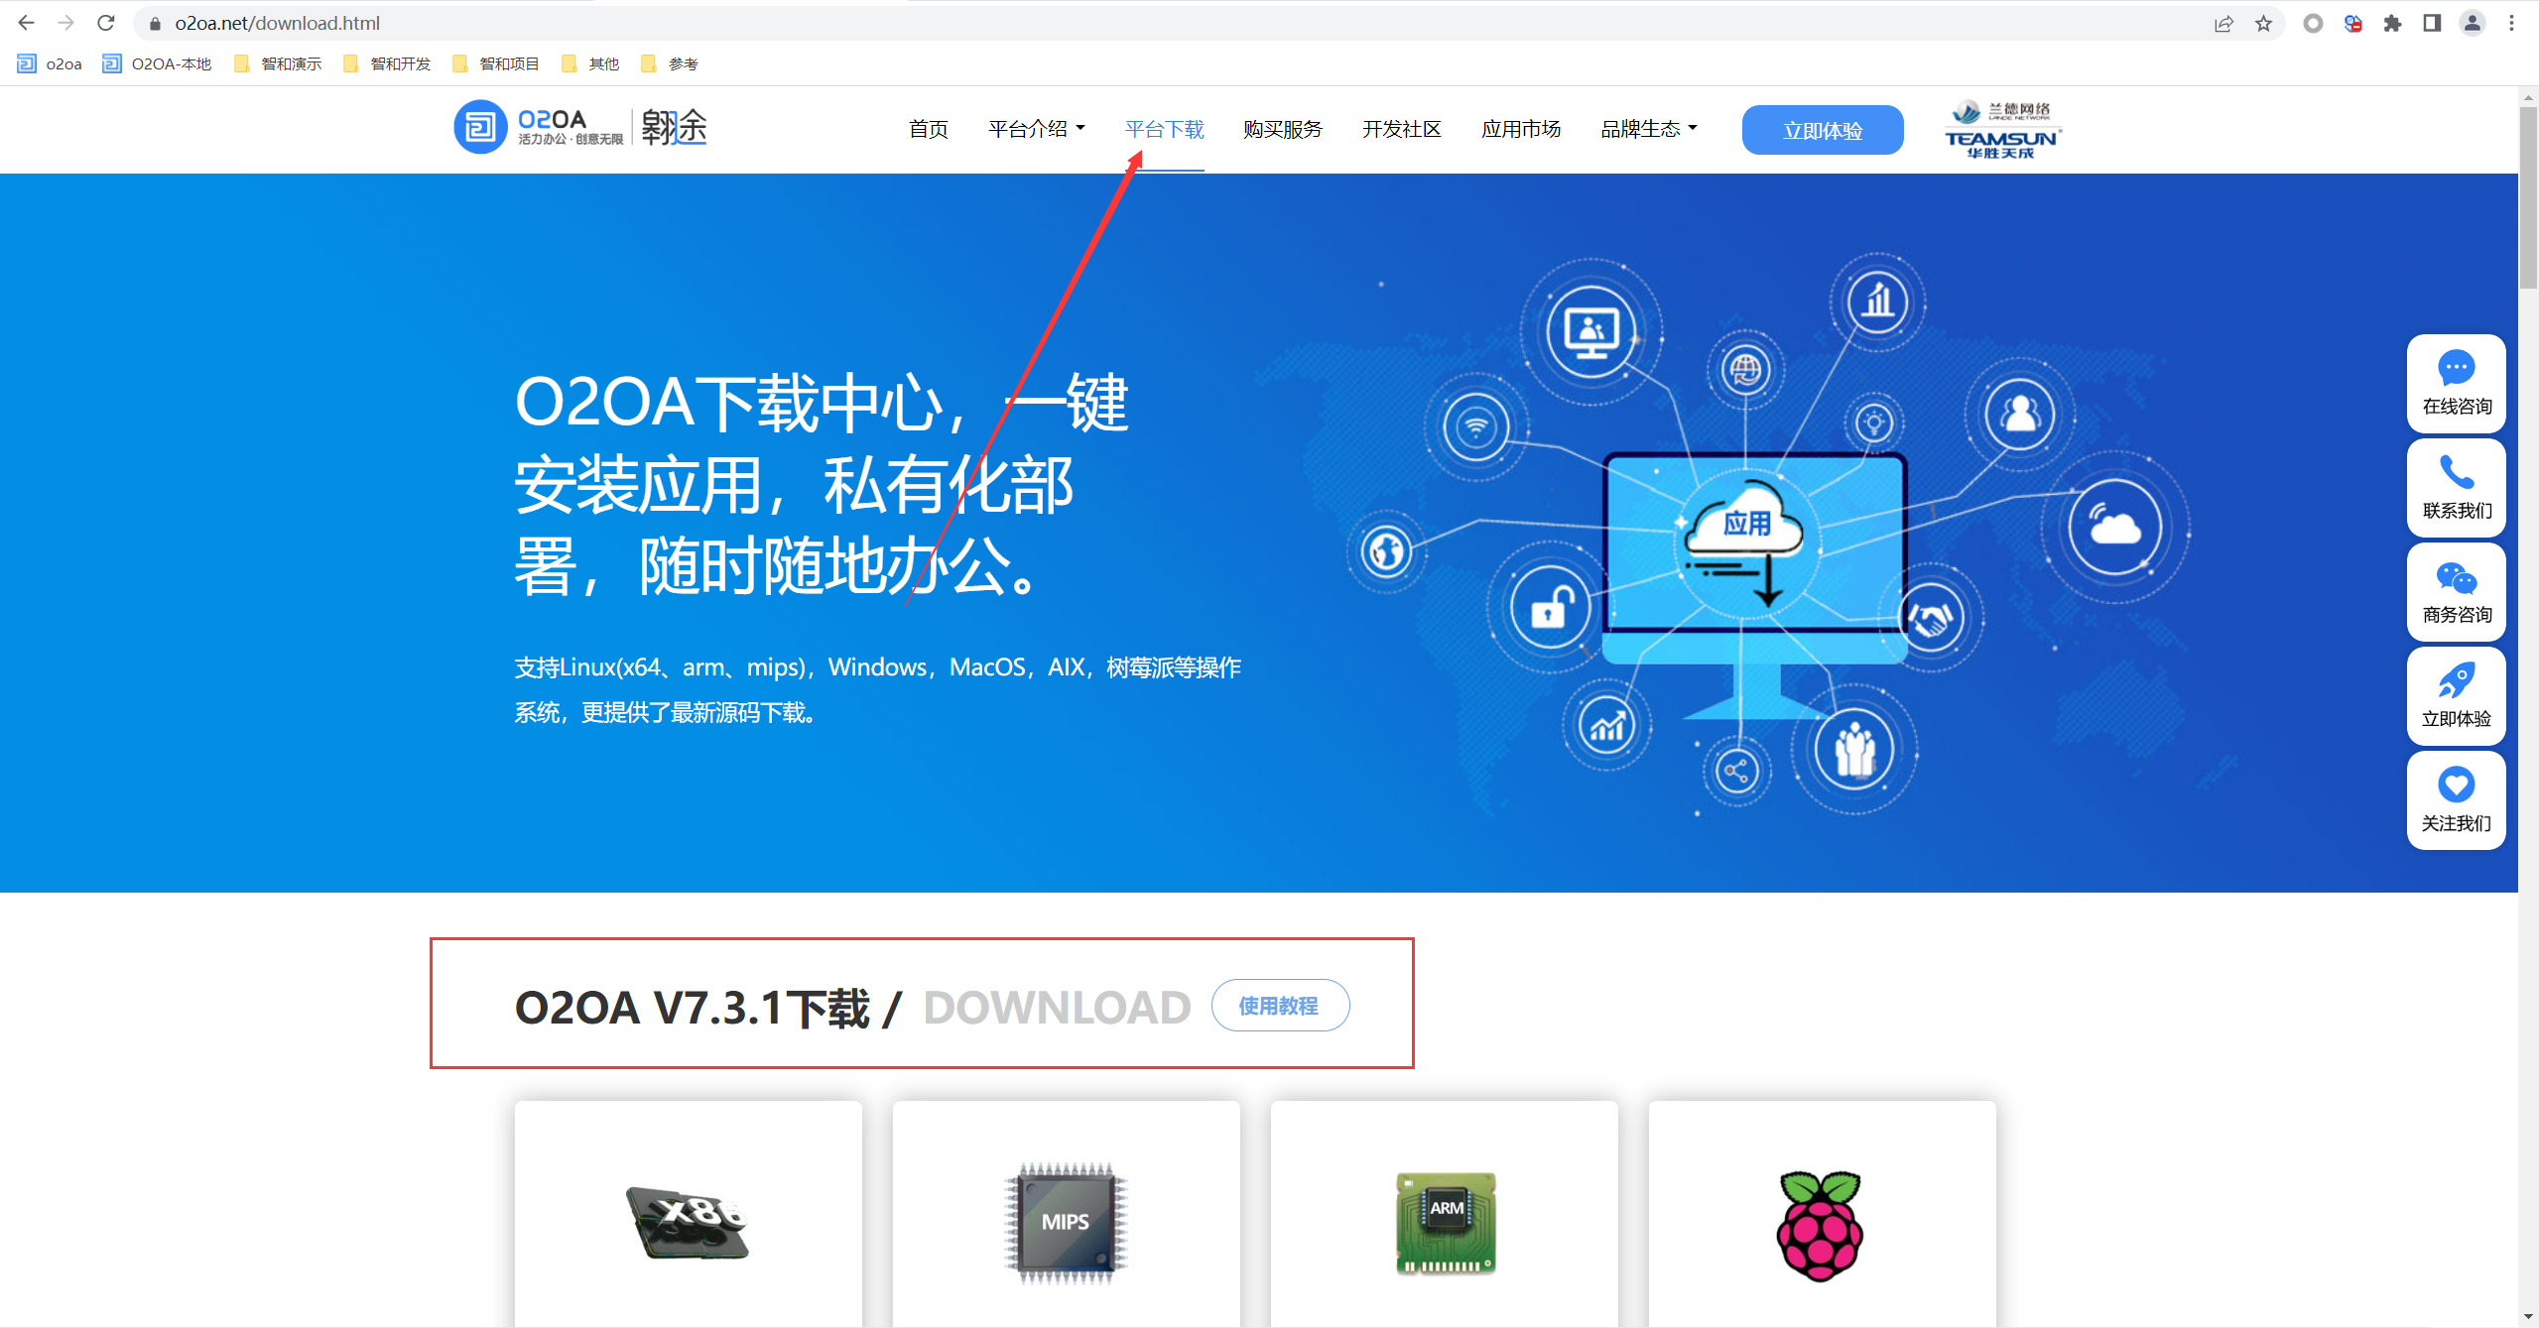The height and width of the screenshot is (1328, 2539).
Task: Expand the 品牌生态 dropdown menu
Action: coord(1648,129)
